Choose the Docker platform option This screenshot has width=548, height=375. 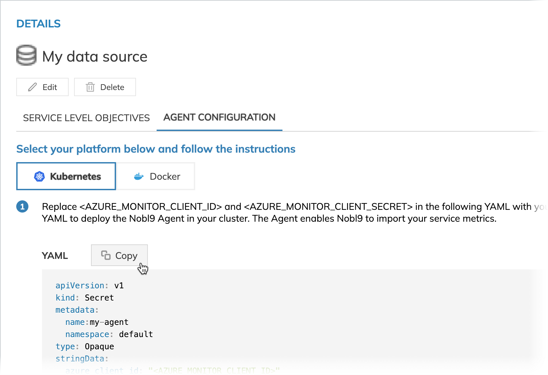[x=156, y=176]
